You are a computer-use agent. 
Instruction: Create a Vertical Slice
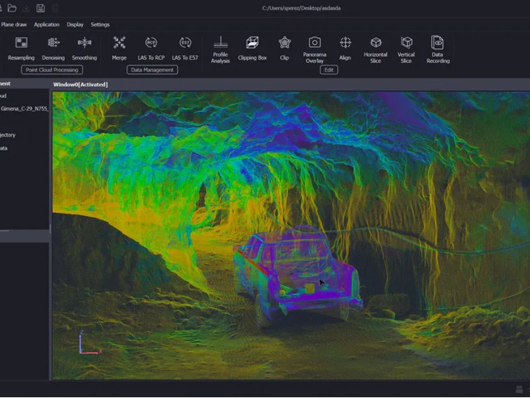(406, 50)
